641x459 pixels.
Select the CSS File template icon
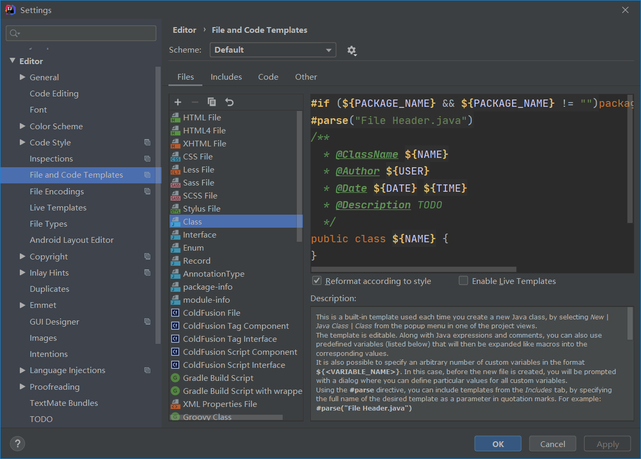pyautogui.click(x=175, y=157)
